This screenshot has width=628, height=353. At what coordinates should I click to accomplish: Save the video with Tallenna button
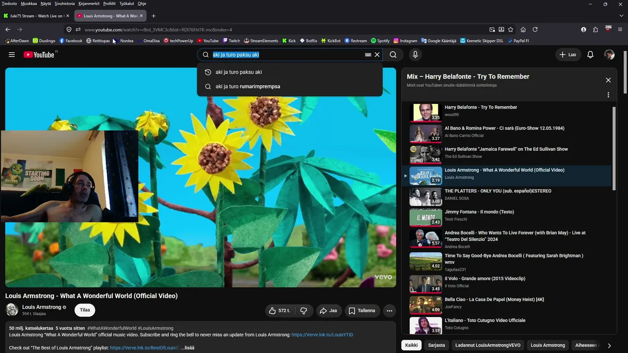(362, 310)
